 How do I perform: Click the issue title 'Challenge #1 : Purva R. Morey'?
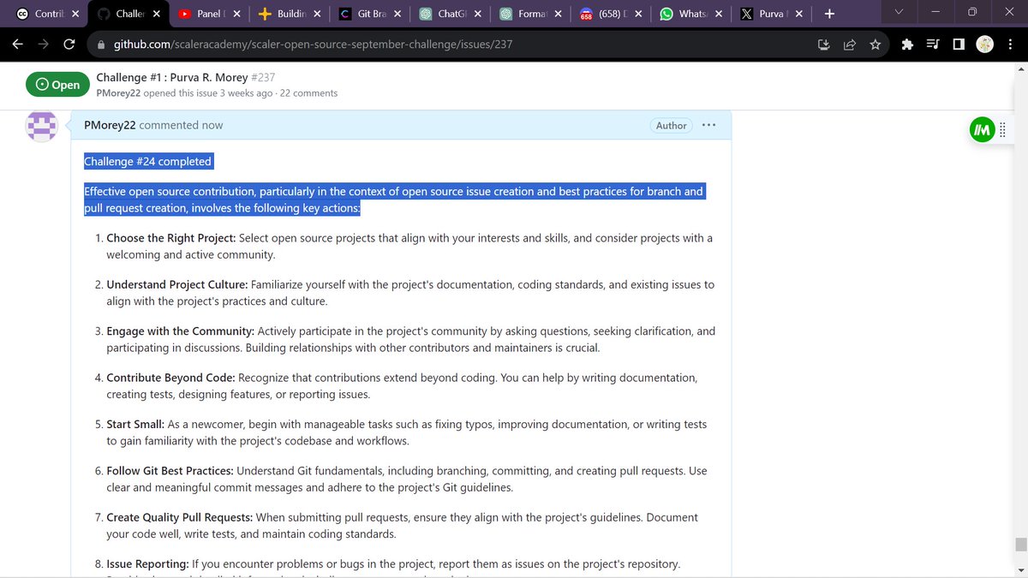point(171,77)
